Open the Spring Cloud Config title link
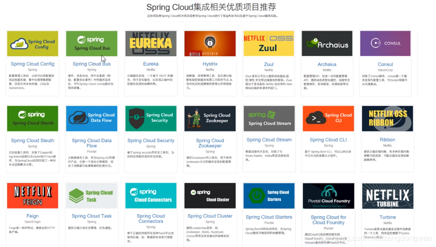436x247 pixels. coord(32,64)
